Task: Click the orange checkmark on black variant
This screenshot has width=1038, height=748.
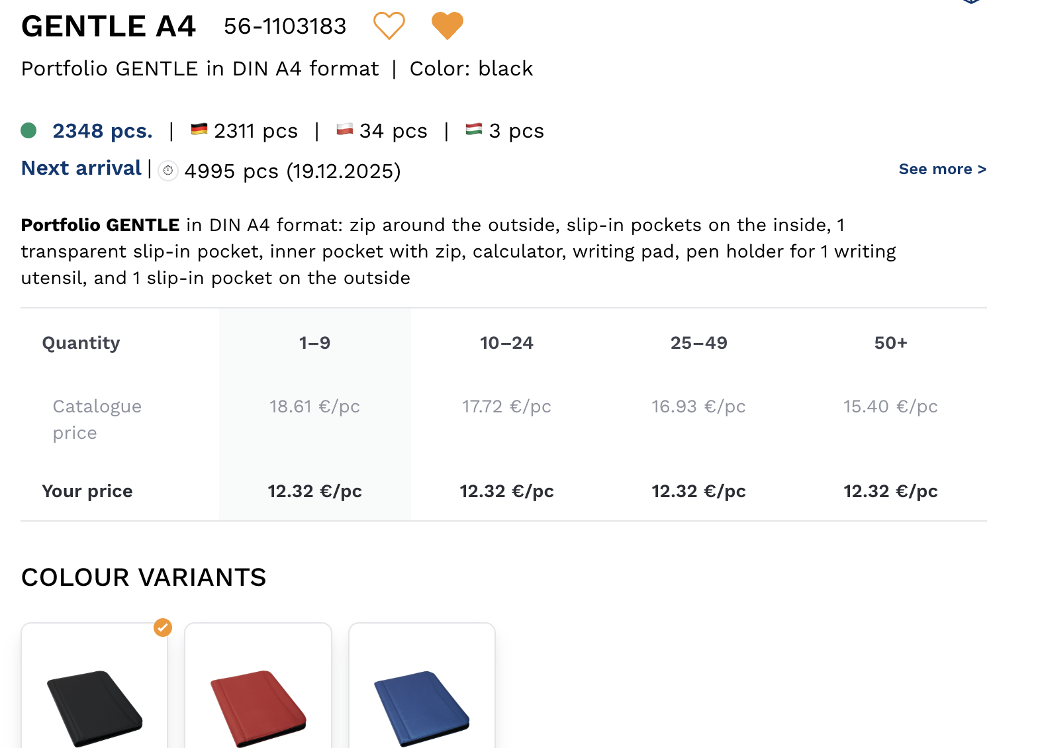Action: (x=163, y=627)
